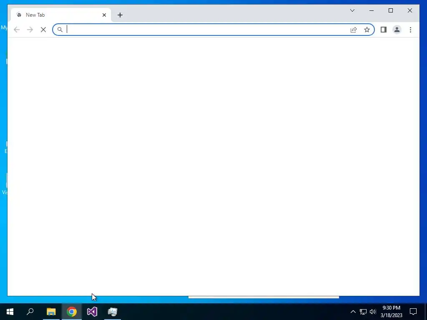Image resolution: width=427 pixels, height=320 pixels.
Task: Minimize the Chrome window
Action: [x=372, y=10]
